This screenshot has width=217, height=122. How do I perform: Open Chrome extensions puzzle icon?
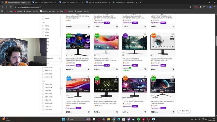(x=204, y=7)
